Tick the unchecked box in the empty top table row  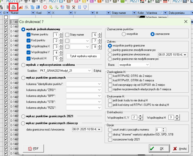(x=6, y=17)
